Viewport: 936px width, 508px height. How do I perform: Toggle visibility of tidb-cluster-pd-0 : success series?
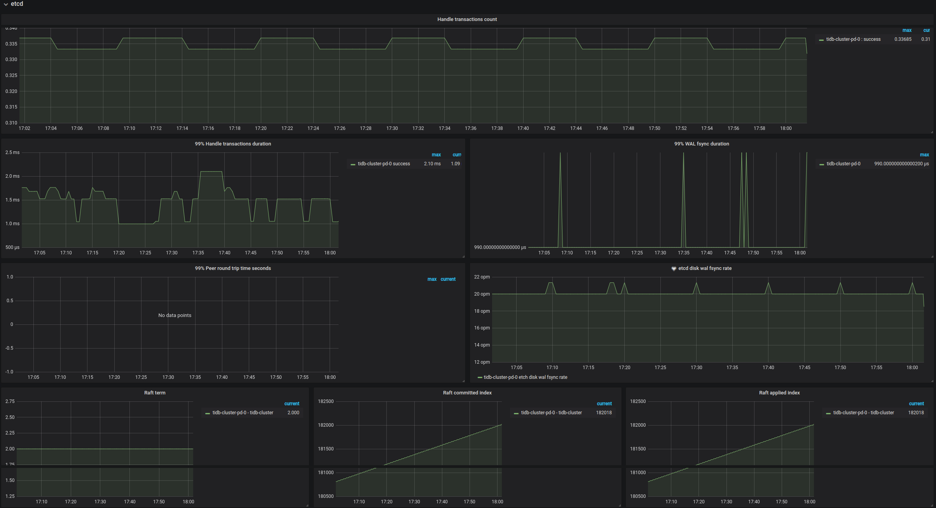tap(854, 39)
